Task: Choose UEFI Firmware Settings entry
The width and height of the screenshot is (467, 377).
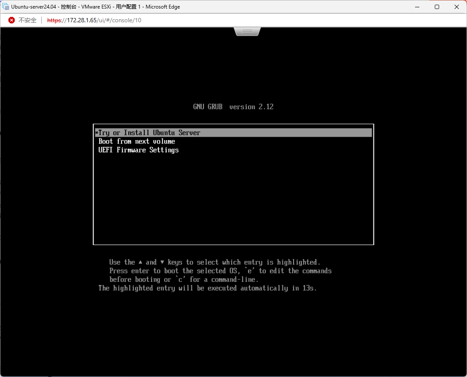Action: pyautogui.click(x=138, y=150)
